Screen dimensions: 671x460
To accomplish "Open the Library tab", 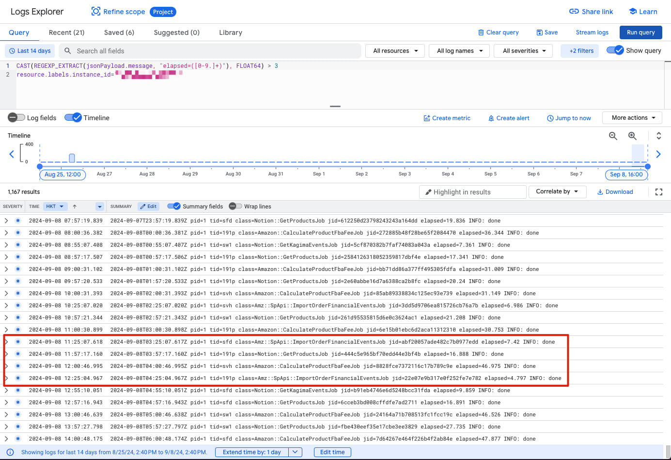I will (231, 32).
